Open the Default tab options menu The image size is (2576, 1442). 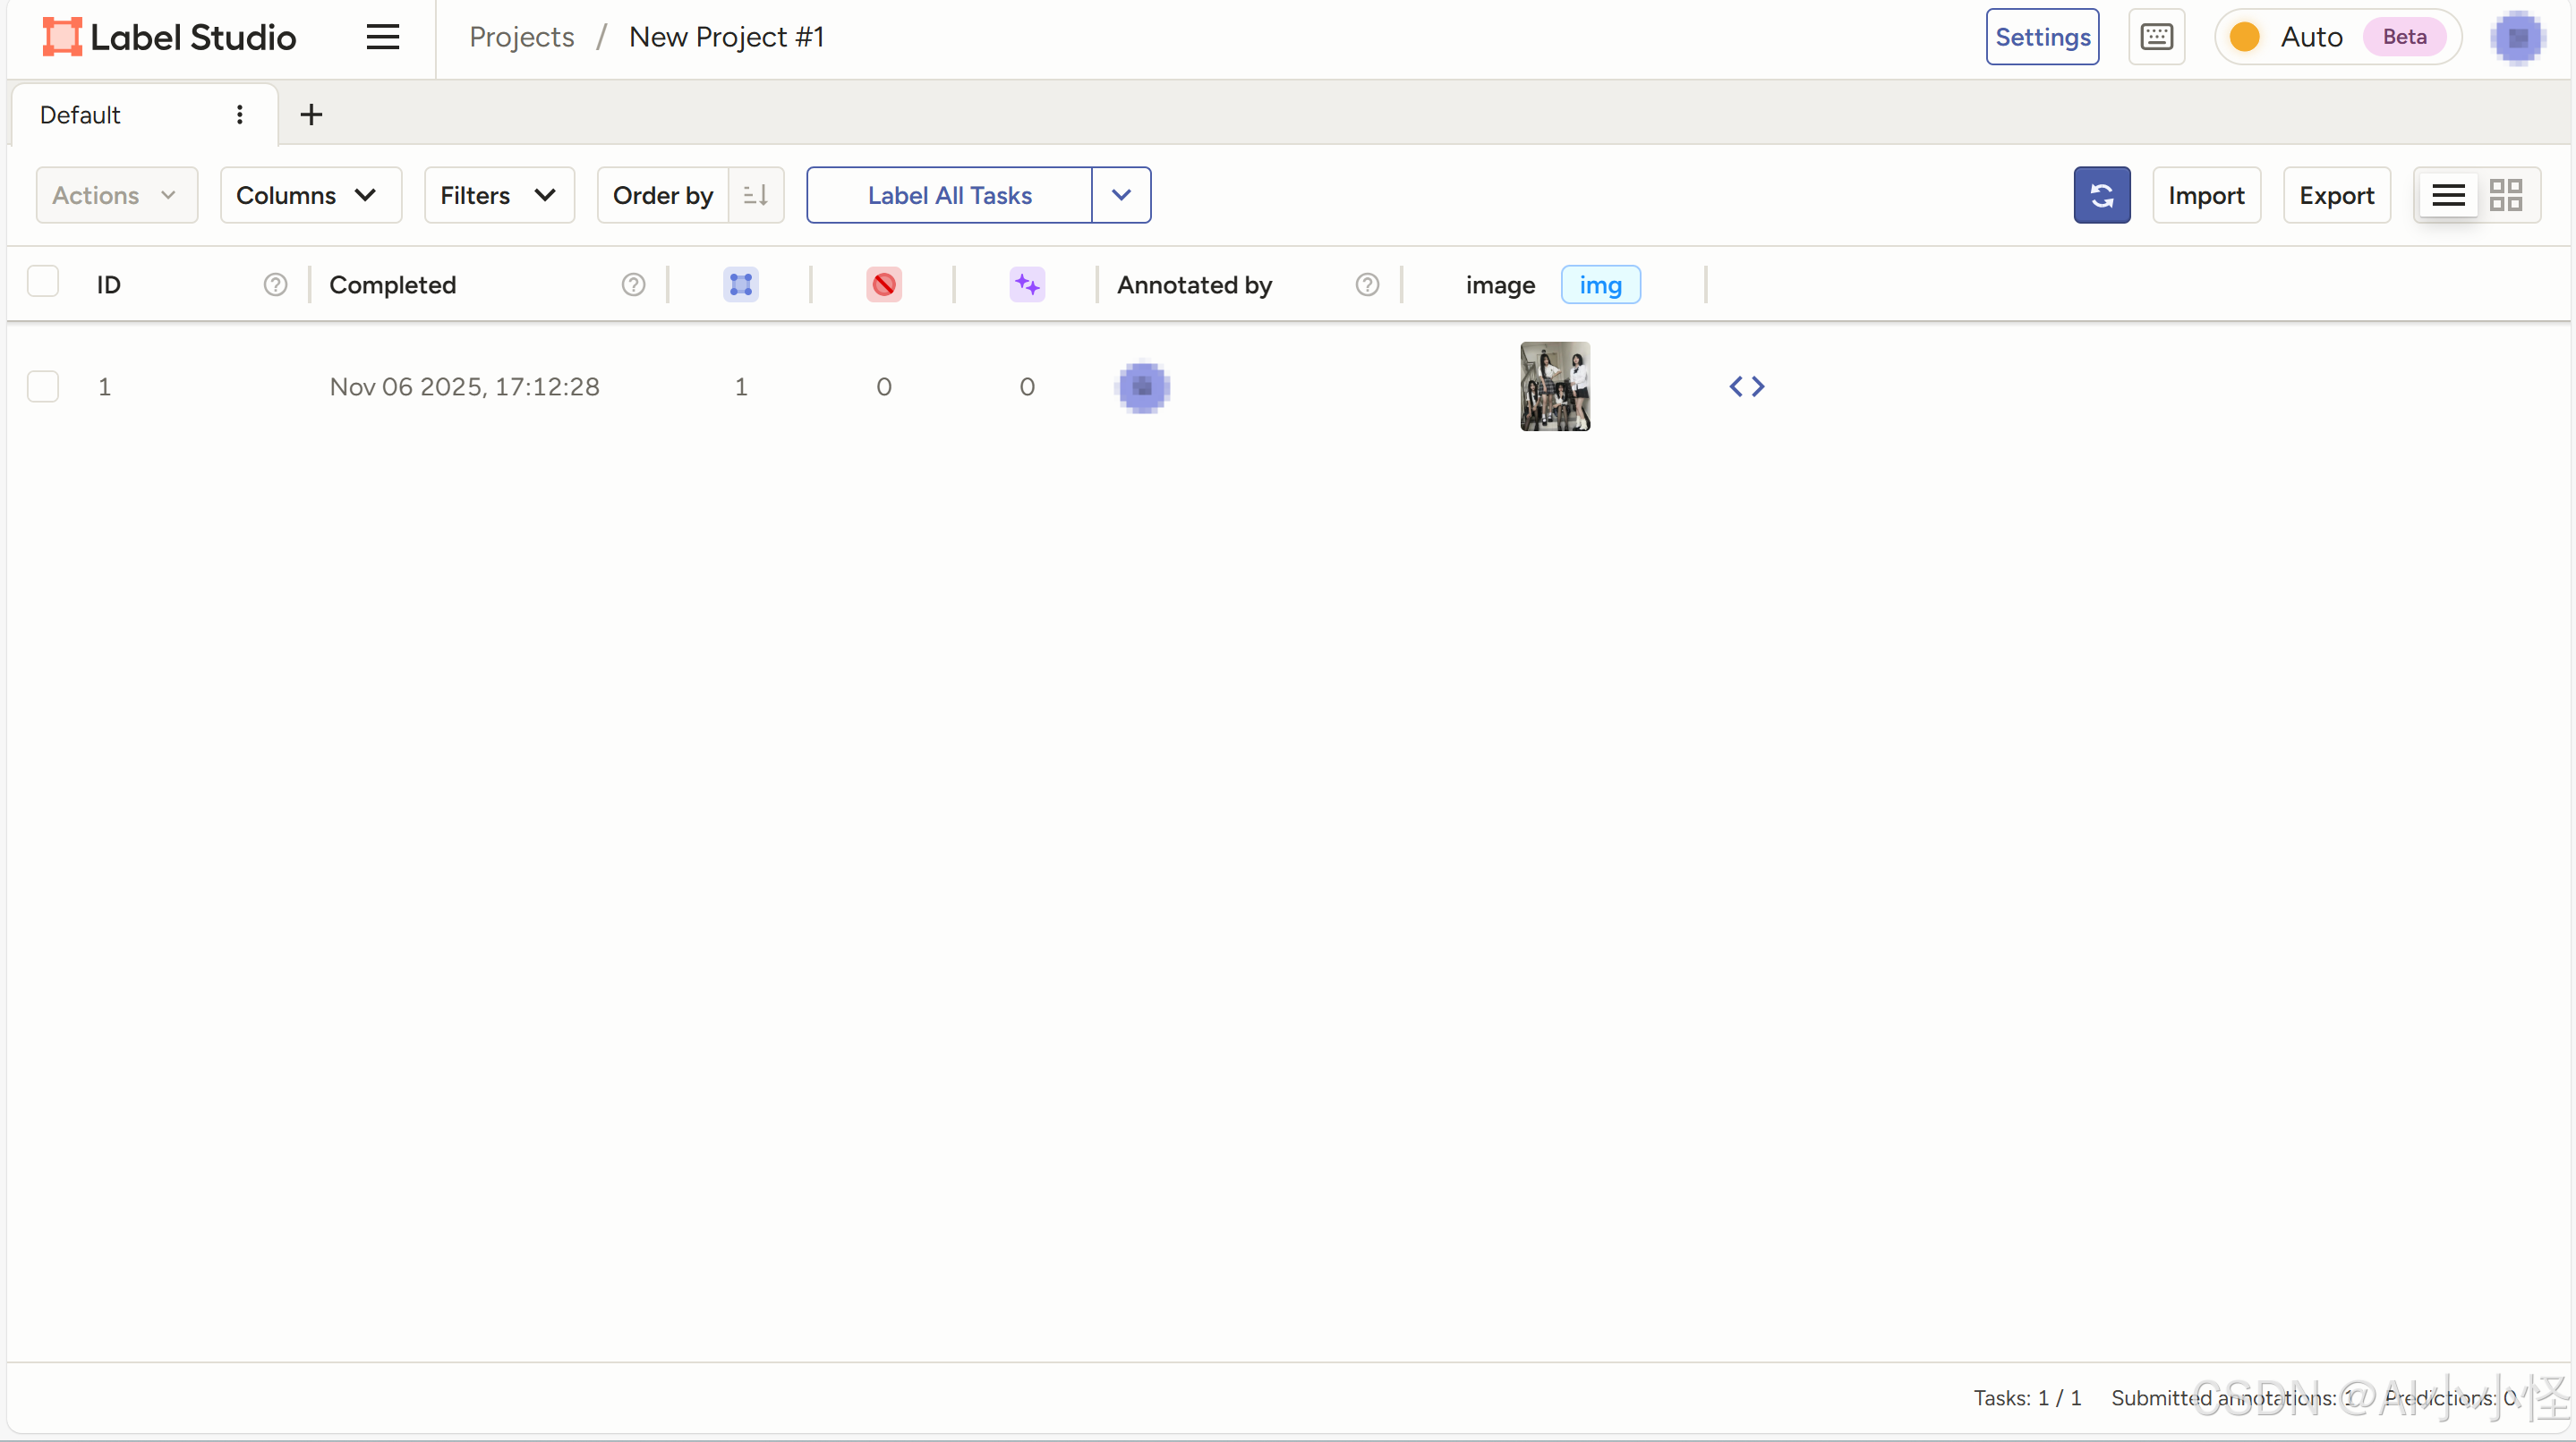(239, 115)
